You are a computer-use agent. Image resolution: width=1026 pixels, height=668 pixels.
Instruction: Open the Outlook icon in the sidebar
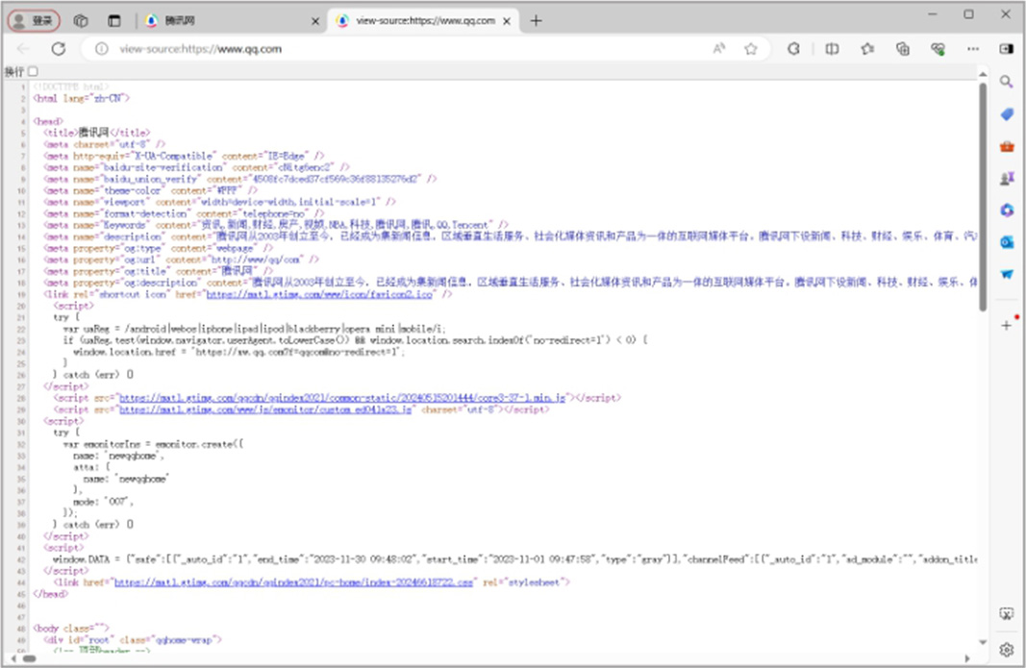coord(1007,241)
